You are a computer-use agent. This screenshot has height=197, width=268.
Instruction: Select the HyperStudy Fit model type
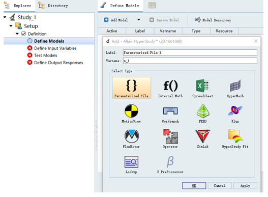coord(235,139)
